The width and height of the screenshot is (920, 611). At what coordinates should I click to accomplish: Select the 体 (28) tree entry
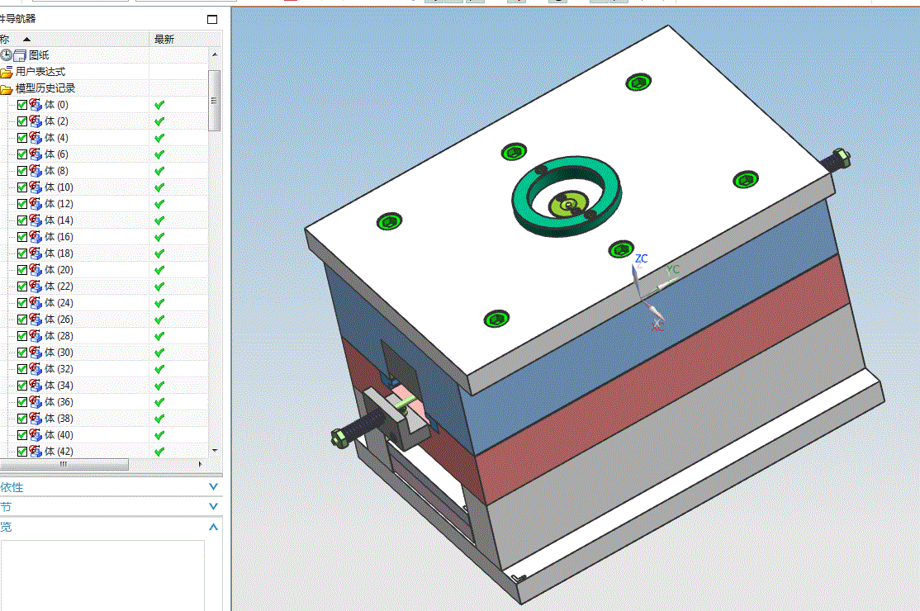(x=59, y=336)
